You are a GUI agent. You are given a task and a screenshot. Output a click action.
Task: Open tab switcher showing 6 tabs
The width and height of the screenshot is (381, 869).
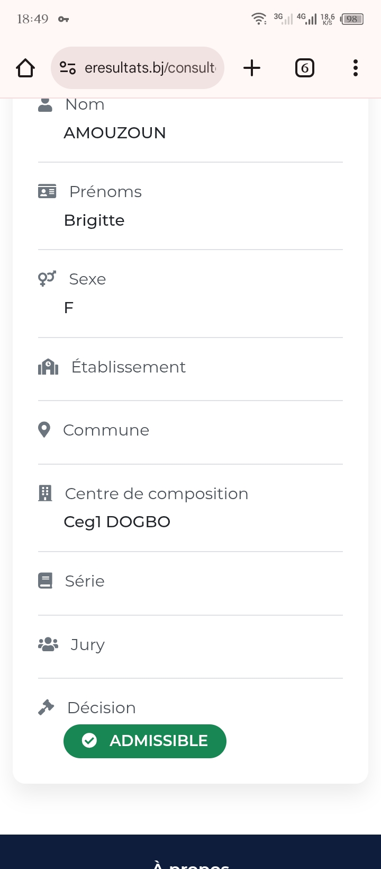pyautogui.click(x=304, y=68)
